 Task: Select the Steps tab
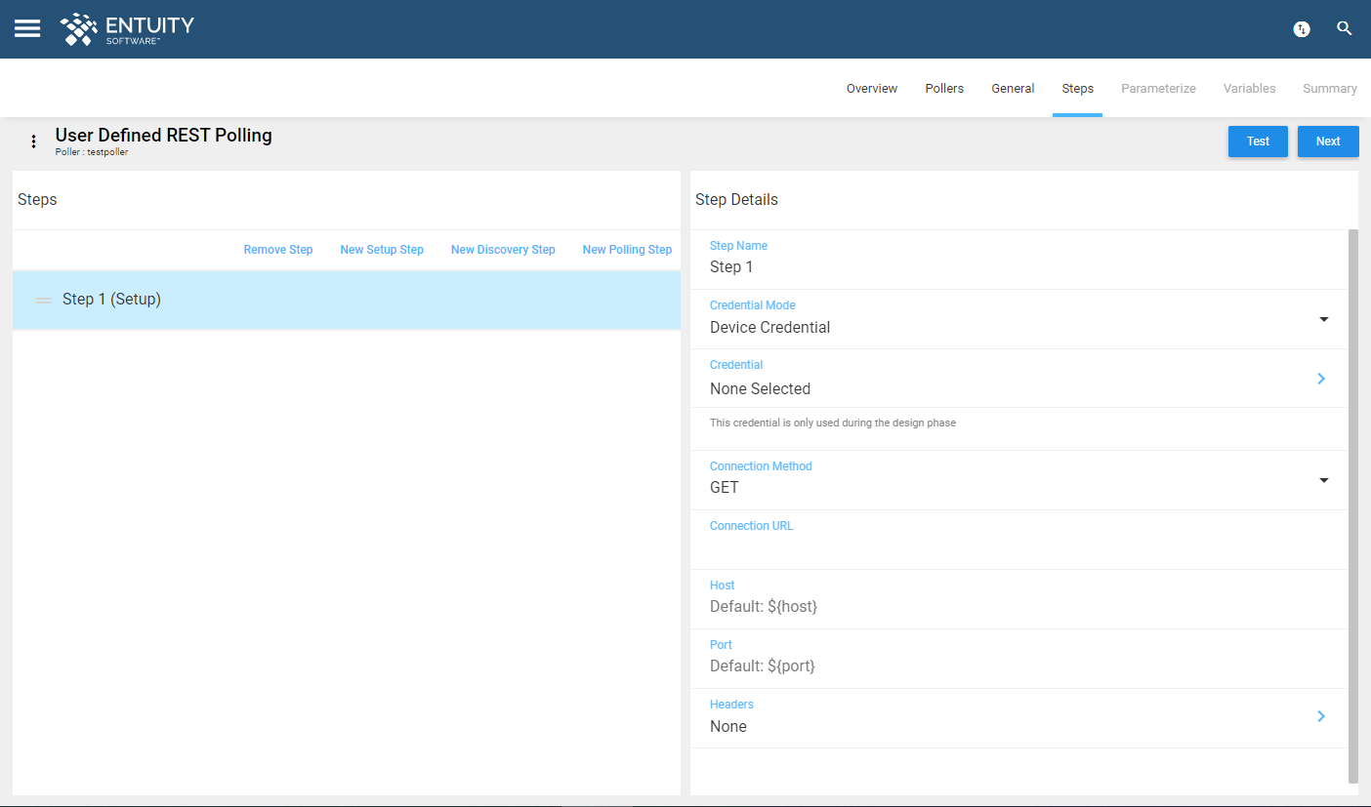1077,89
